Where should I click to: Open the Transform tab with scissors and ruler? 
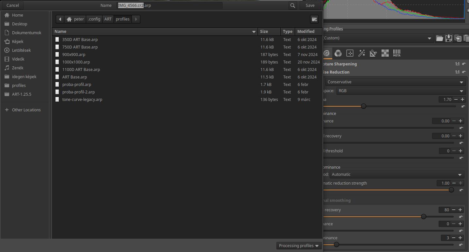click(x=373, y=53)
